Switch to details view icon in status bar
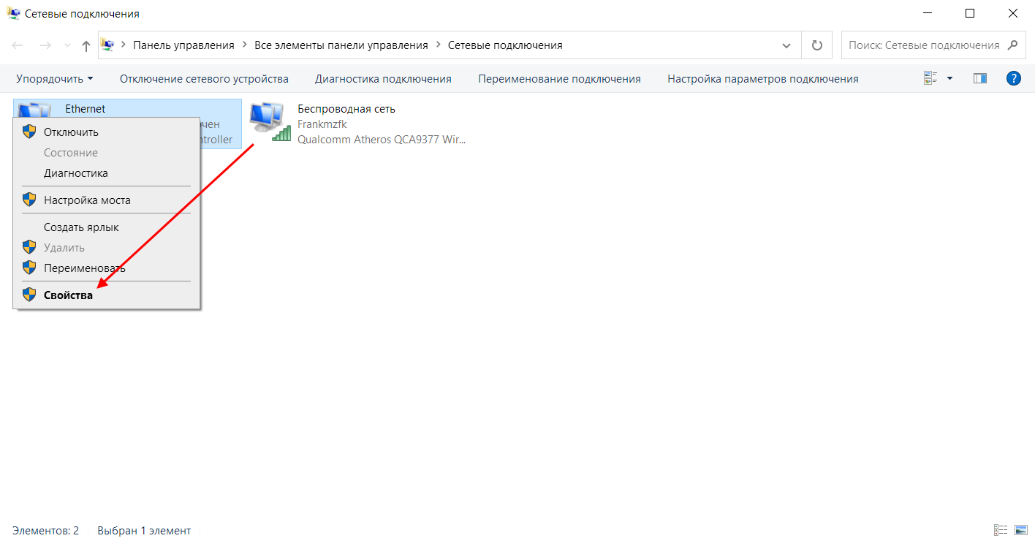Image resolution: width=1035 pixels, height=541 pixels. (x=1001, y=530)
